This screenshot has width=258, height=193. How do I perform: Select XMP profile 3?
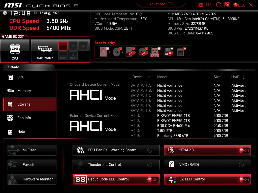[x=83, y=46]
